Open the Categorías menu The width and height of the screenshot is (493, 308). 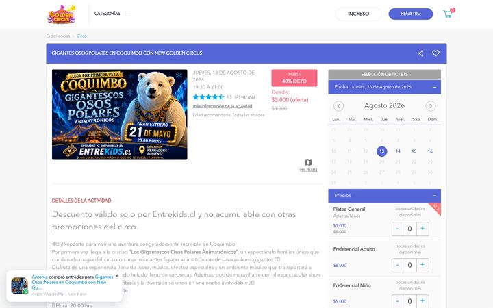point(108,14)
